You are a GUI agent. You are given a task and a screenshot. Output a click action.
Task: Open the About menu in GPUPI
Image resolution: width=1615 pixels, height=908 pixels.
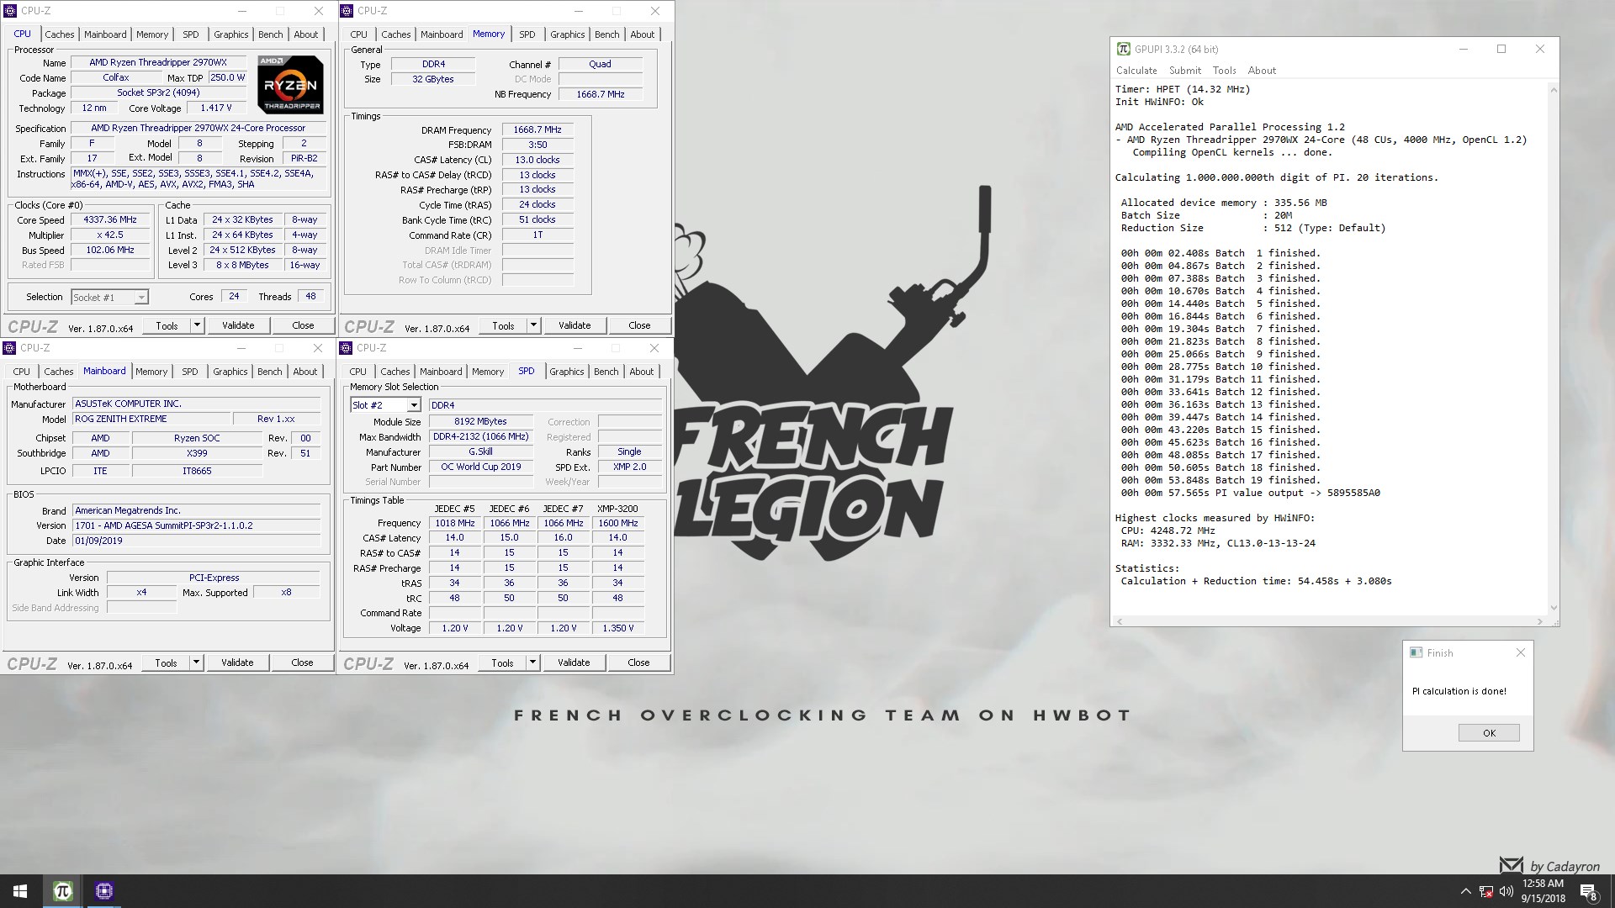point(1262,71)
